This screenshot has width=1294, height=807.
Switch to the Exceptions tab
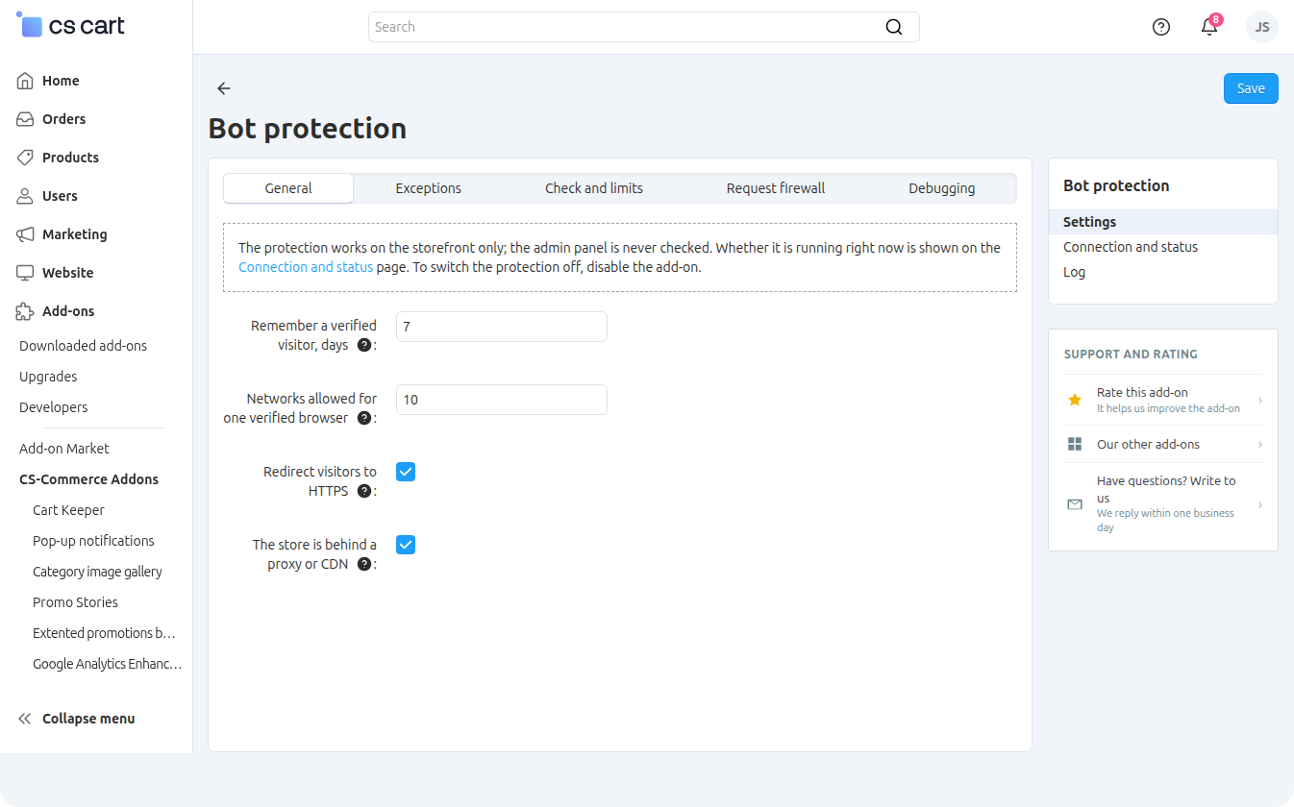(429, 188)
